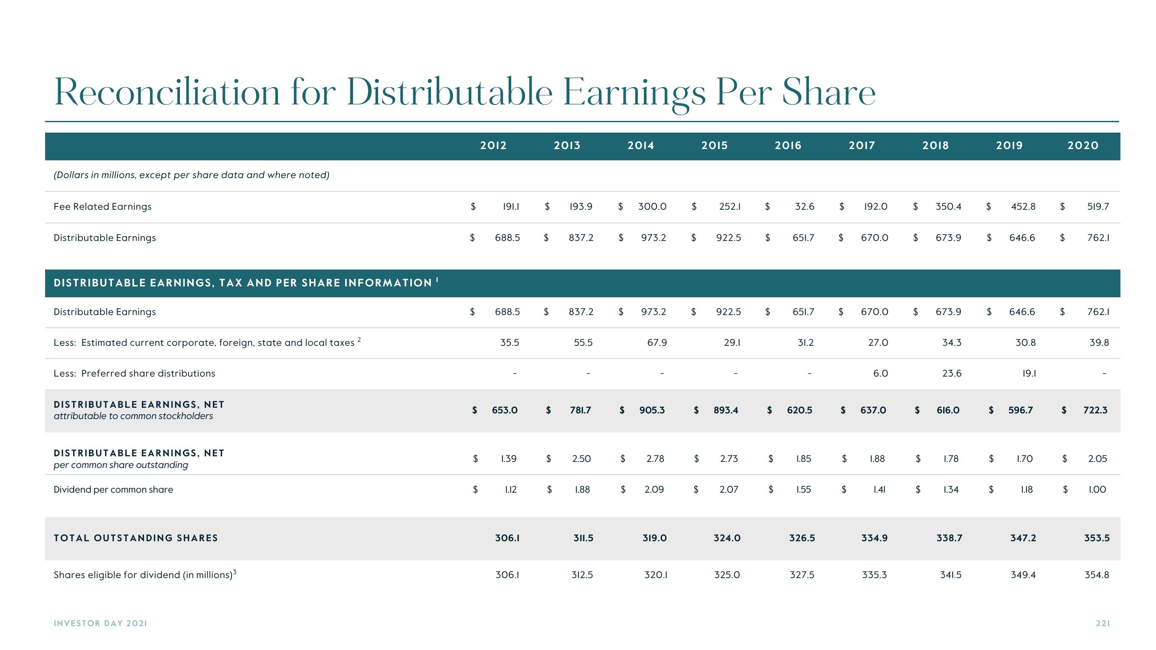Click the 'Dividend per common share' label
This screenshot has width=1156, height=650.
point(113,489)
